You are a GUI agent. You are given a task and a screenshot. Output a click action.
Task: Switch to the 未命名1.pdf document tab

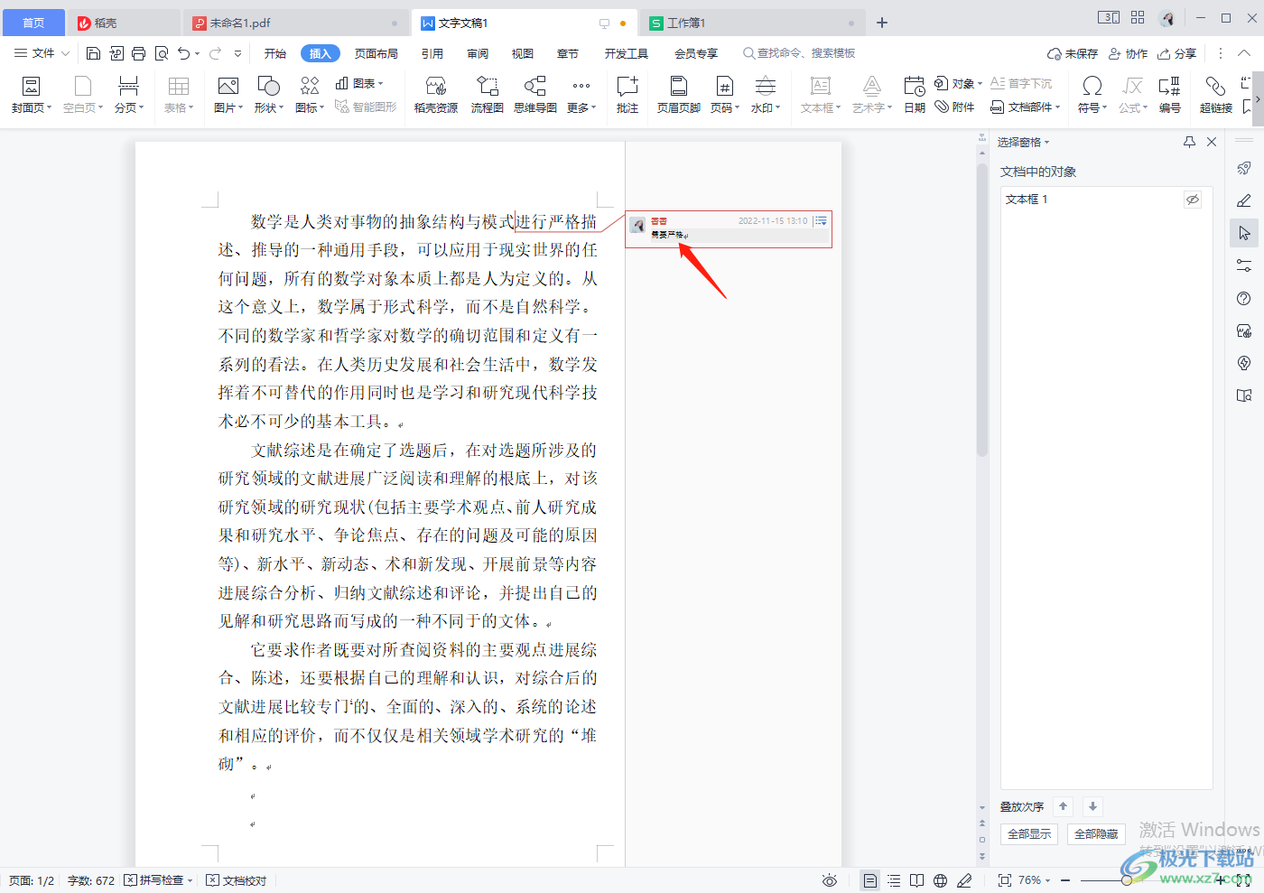coord(296,23)
